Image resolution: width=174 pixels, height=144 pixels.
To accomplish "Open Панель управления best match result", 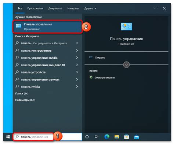I will (x=47, y=27).
